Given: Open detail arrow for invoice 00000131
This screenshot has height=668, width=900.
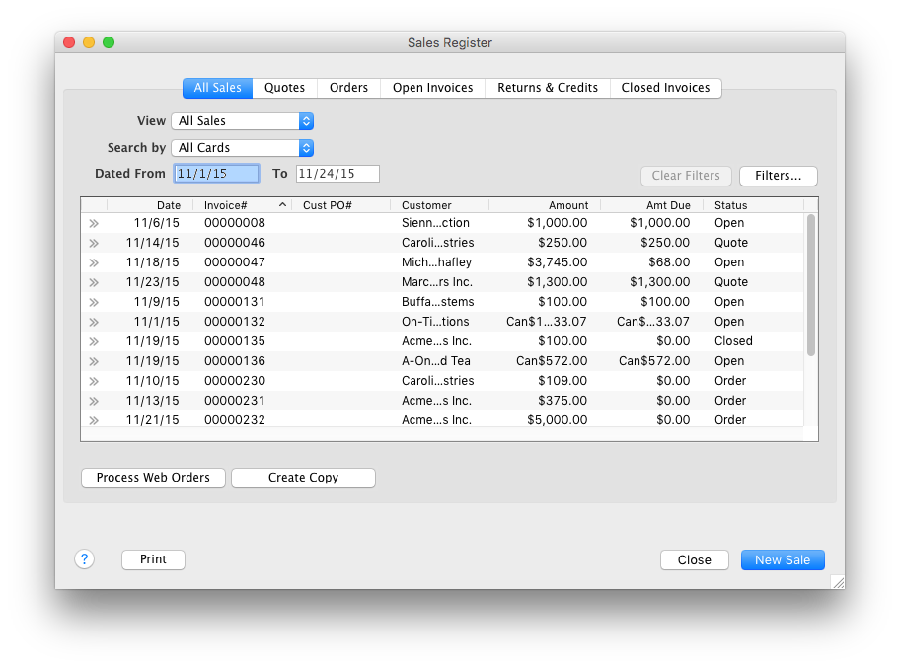Looking at the screenshot, I should click(94, 302).
